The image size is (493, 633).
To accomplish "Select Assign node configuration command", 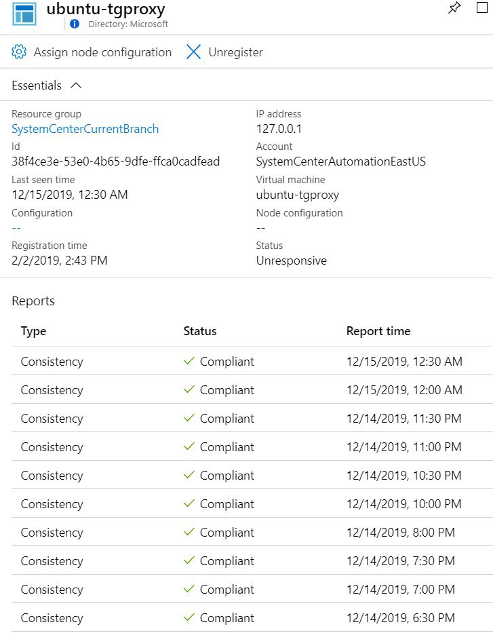I will tap(92, 52).
